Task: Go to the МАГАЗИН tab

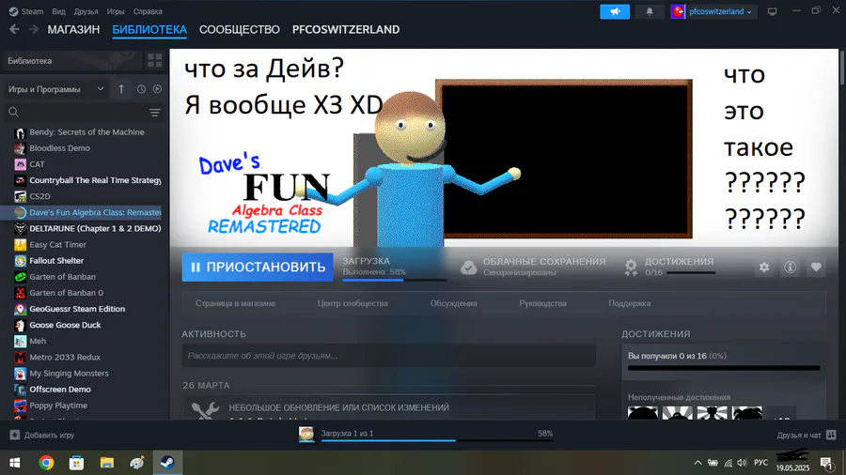Action: [x=73, y=30]
